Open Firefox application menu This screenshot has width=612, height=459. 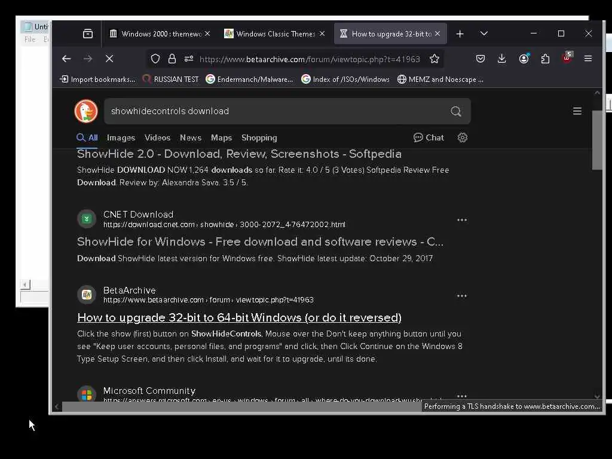pyautogui.click(x=588, y=59)
